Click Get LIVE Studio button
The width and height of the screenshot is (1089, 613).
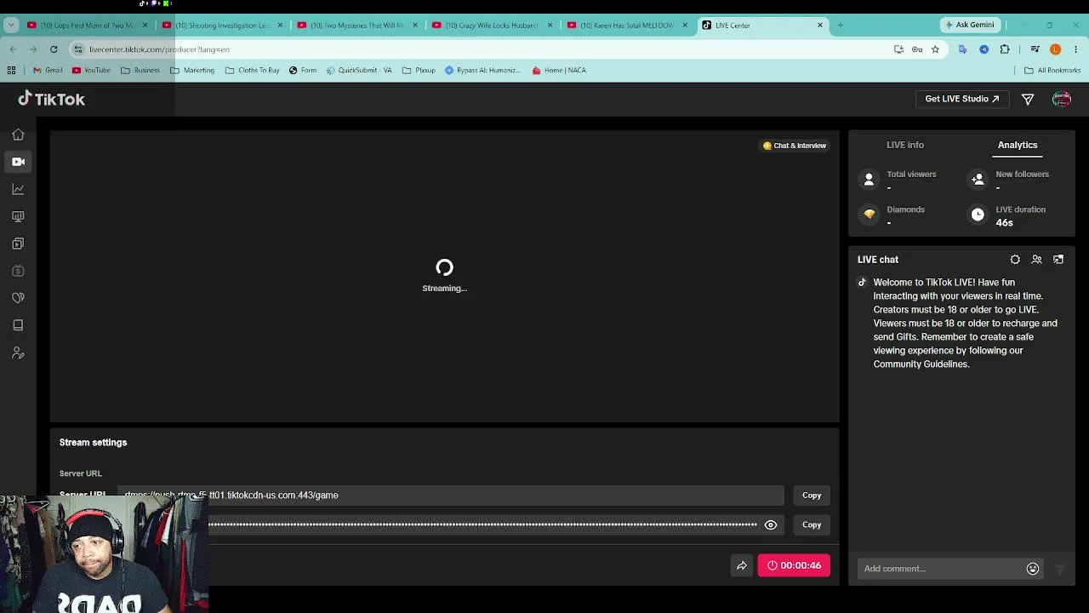click(962, 99)
